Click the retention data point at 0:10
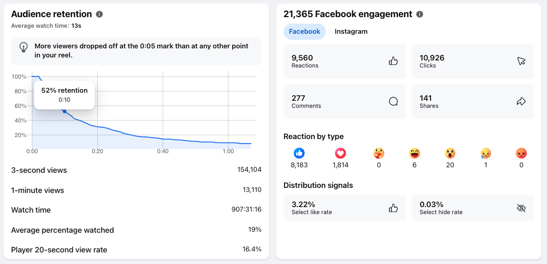Image resolution: width=547 pixels, height=264 pixels. tap(64, 111)
